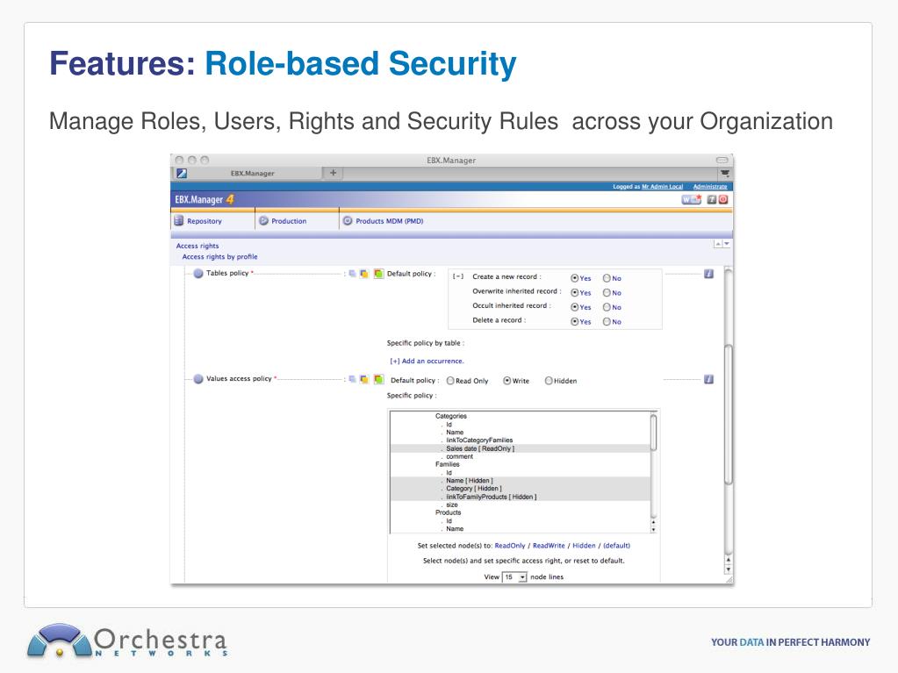Reset selected nodes to (default)
This screenshot has width=898, height=673.
coord(617,546)
